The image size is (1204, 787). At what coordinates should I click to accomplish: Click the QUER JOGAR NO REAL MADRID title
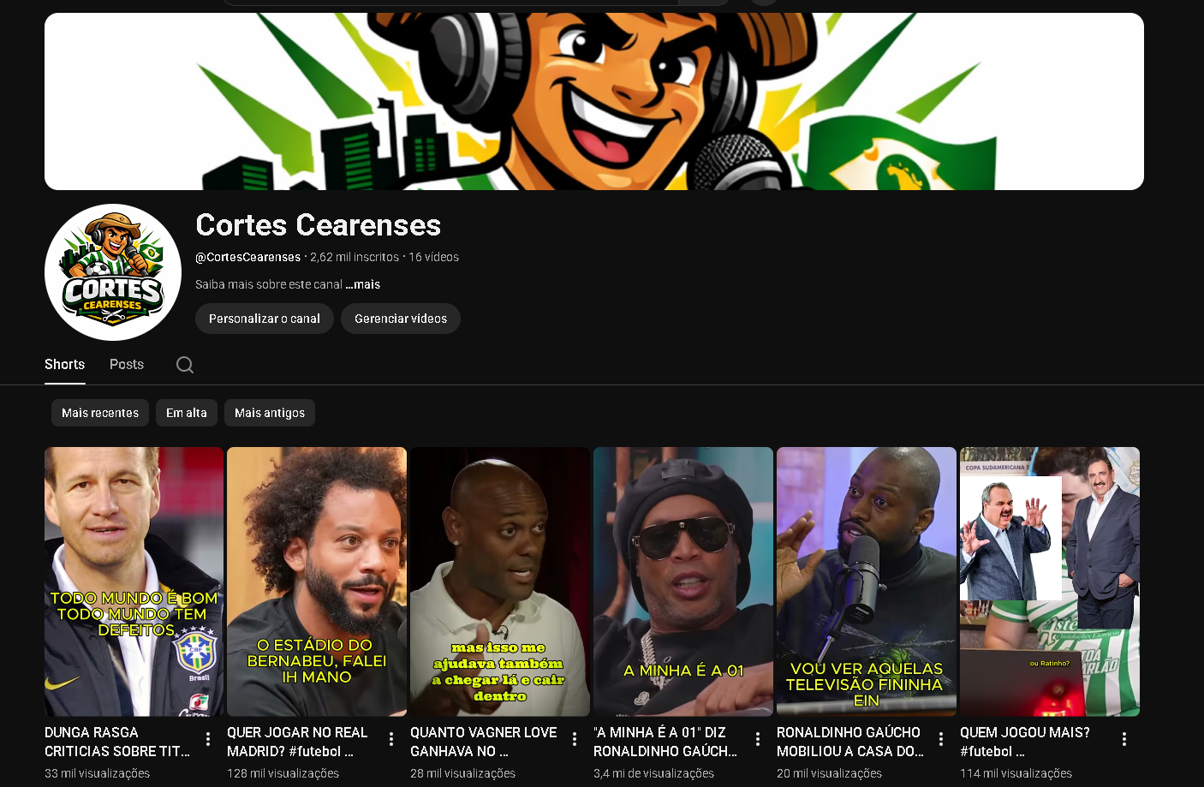[297, 742]
